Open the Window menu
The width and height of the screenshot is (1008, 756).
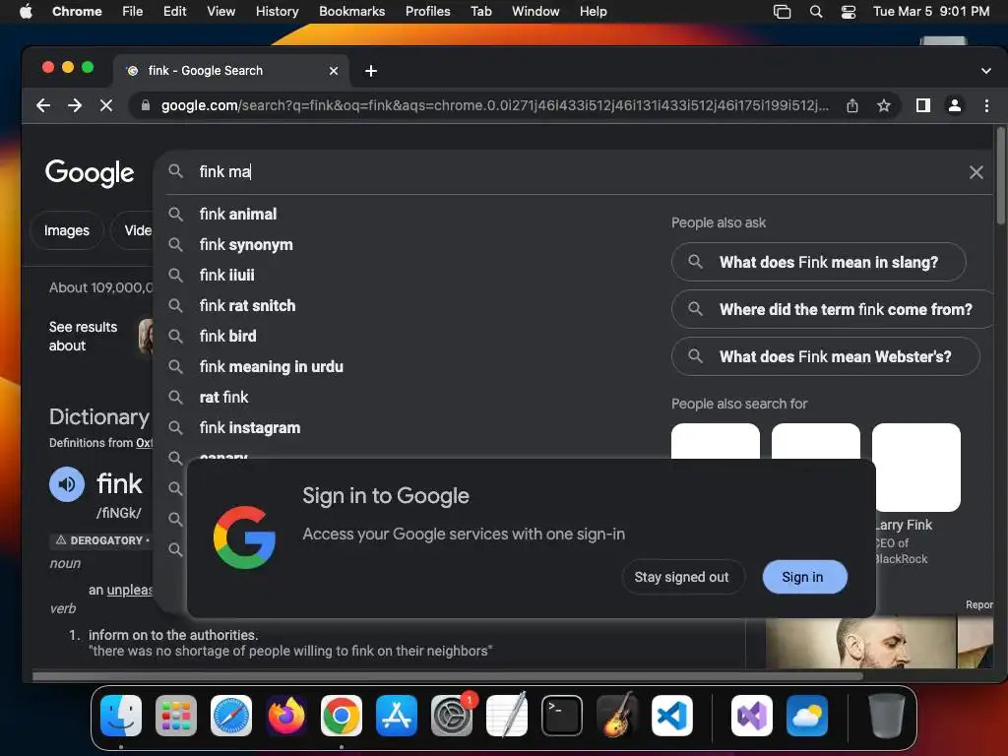click(535, 12)
